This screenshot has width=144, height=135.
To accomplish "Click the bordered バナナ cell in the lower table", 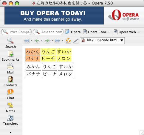I will click(x=33, y=74).
